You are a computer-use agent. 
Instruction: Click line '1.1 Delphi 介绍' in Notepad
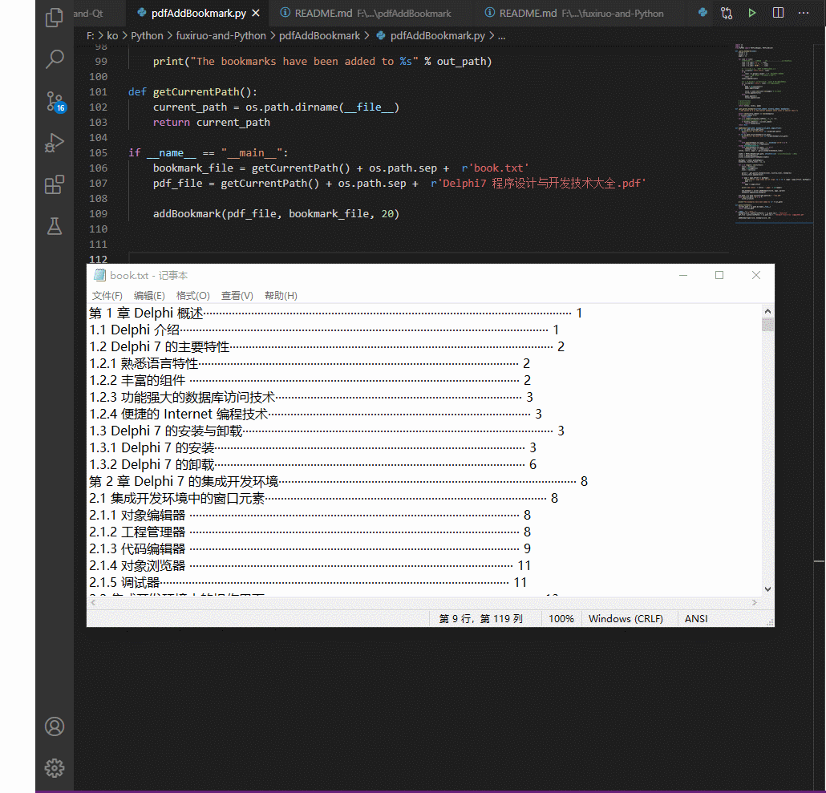[323, 330]
